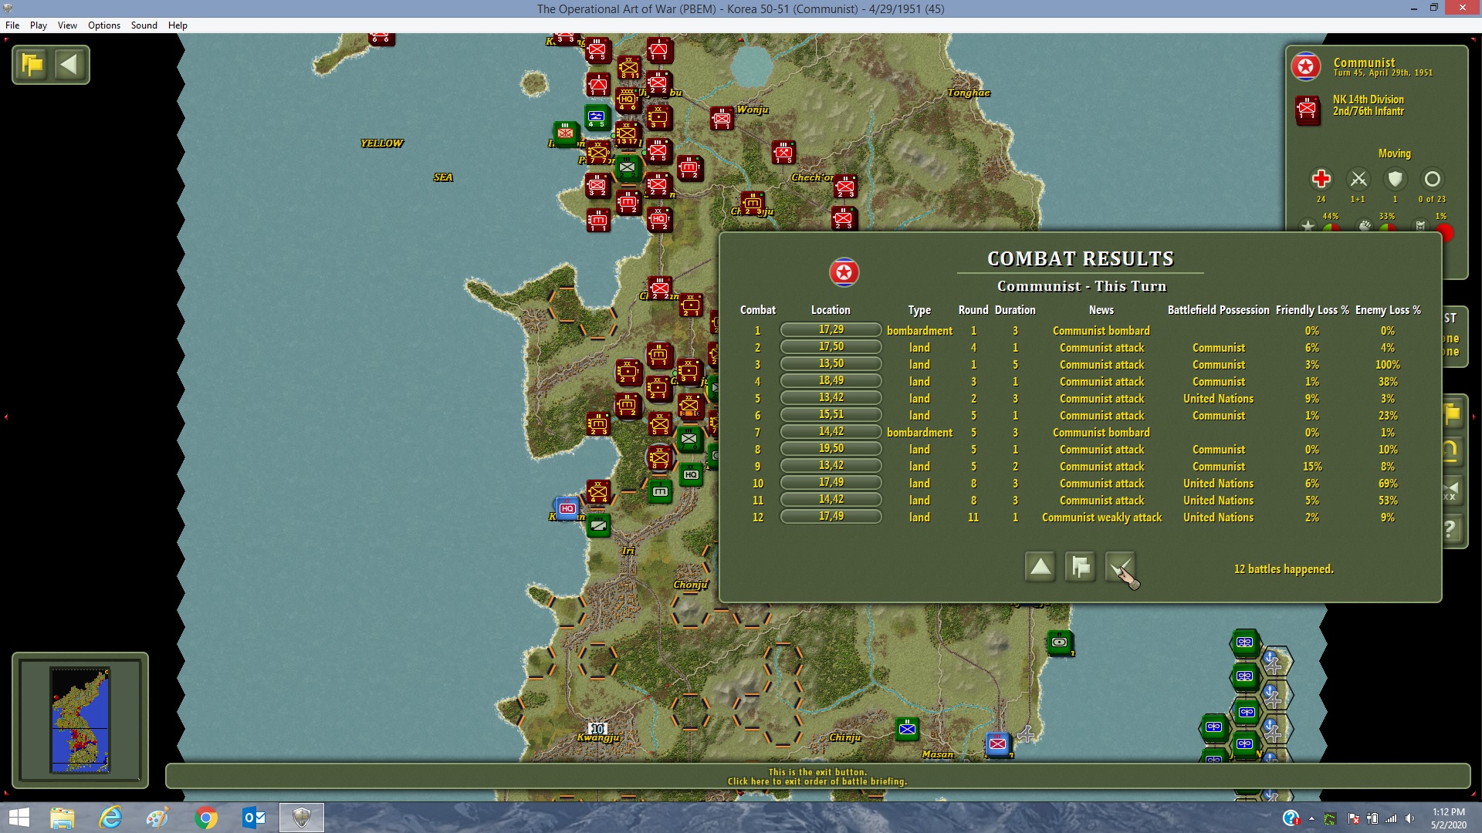Click location 17,49 button for combat 10
The width and height of the screenshot is (1482, 833).
coord(831,483)
